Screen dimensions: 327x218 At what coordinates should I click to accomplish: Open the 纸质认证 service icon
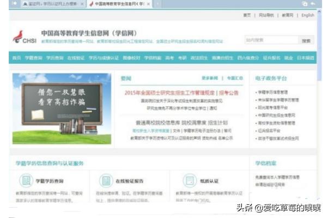190,180
